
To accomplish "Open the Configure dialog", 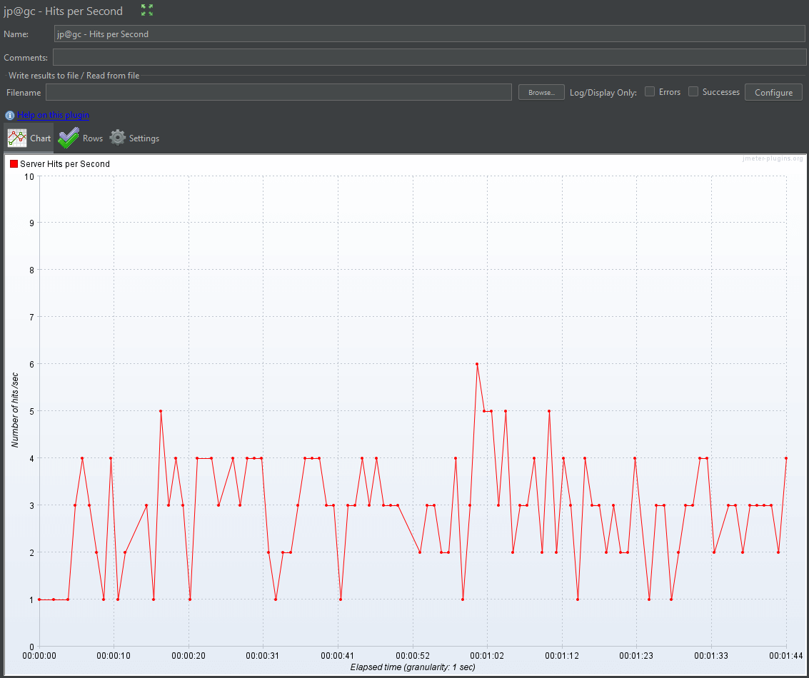I will click(773, 91).
